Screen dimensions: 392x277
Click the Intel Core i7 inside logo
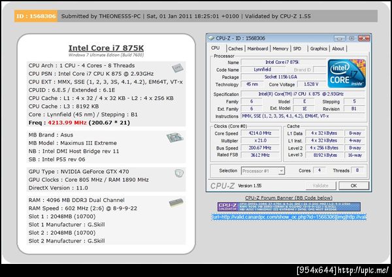[347, 74]
